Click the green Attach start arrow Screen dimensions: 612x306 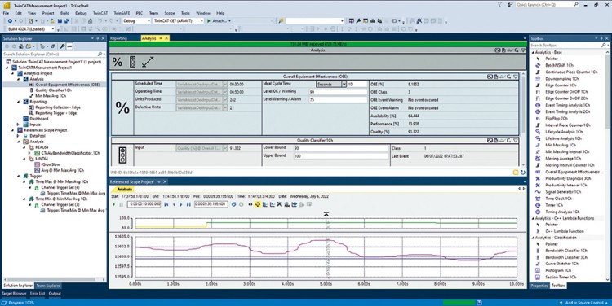point(209,21)
